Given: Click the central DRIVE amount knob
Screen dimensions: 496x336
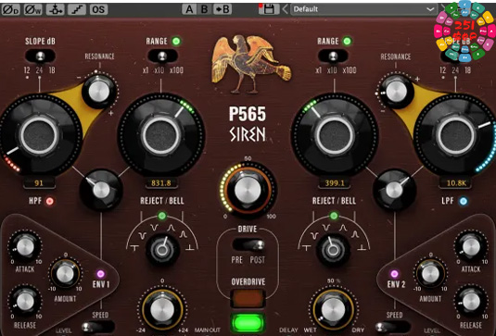Looking at the screenshot, I should point(248,191).
